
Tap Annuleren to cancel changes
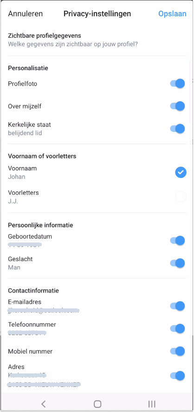[26, 13]
